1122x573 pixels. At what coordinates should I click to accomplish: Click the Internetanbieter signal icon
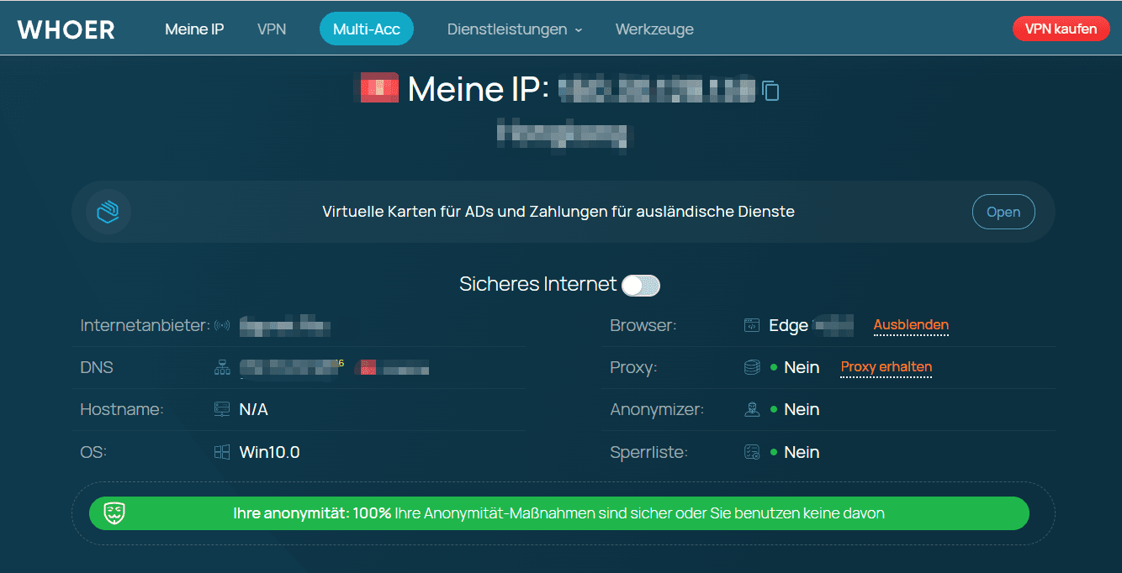tap(222, 325)
